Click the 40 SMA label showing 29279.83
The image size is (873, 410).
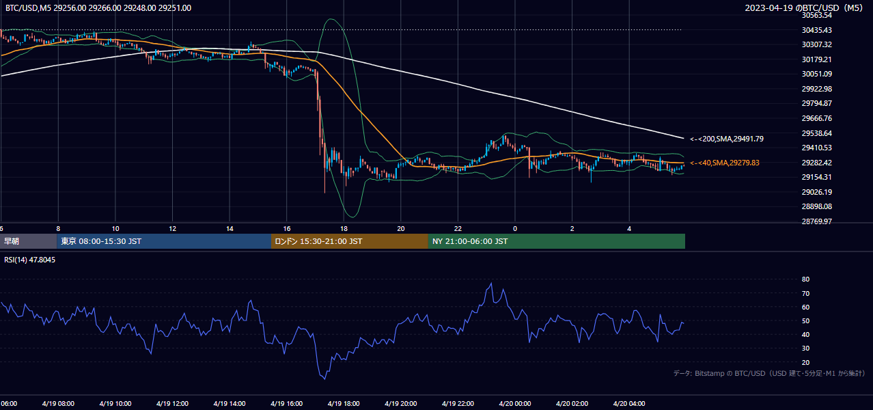point(725,163)
